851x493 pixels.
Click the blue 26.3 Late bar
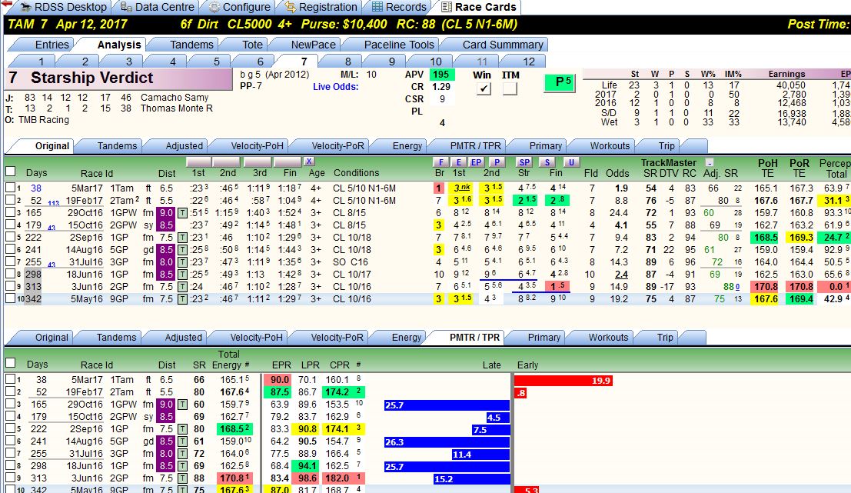[447, 442]
